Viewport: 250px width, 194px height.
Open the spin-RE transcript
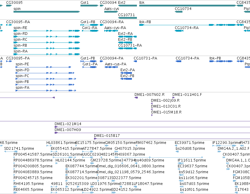click(47, 31)
